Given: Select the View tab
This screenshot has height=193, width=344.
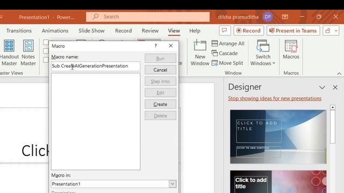Looking at the screenshot, I should (x=174, y=31).
